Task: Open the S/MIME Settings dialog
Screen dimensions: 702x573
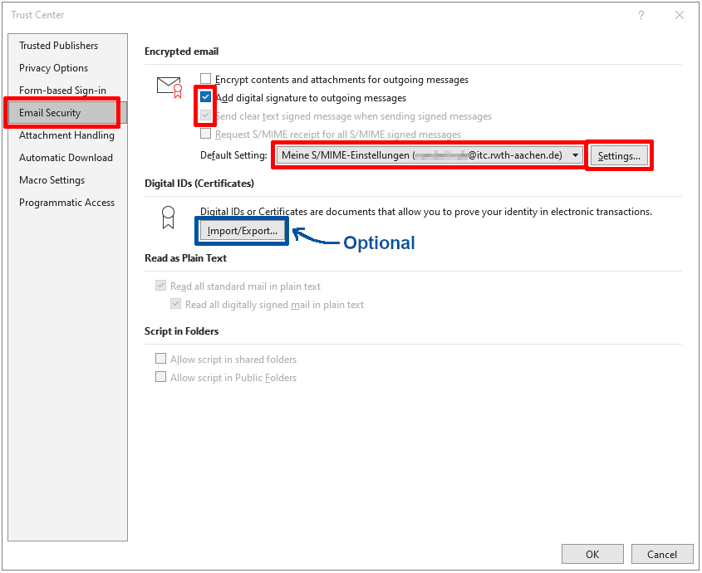Action: (x=619, y=154)
